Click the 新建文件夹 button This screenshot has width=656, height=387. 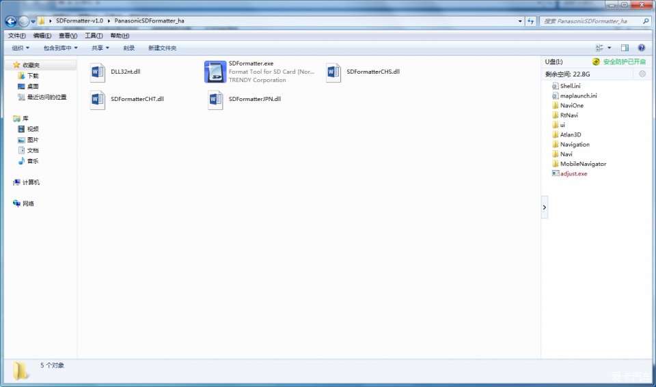point(162,48)
